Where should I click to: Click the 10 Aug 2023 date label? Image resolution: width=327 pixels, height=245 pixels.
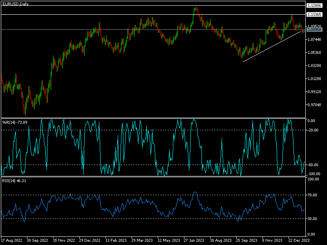tap(221, 240)
